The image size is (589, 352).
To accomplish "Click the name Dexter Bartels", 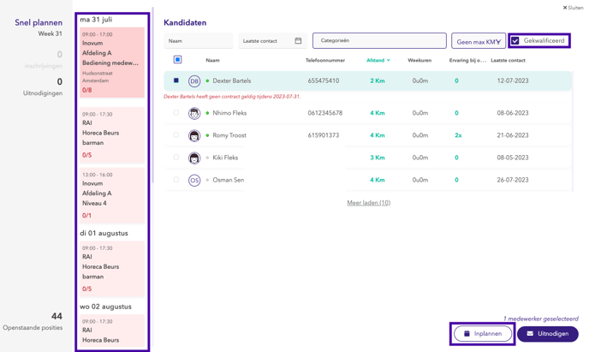I will coord(232,81).
